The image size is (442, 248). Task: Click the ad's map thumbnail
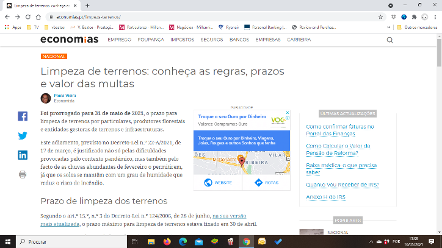click(242, 163)
